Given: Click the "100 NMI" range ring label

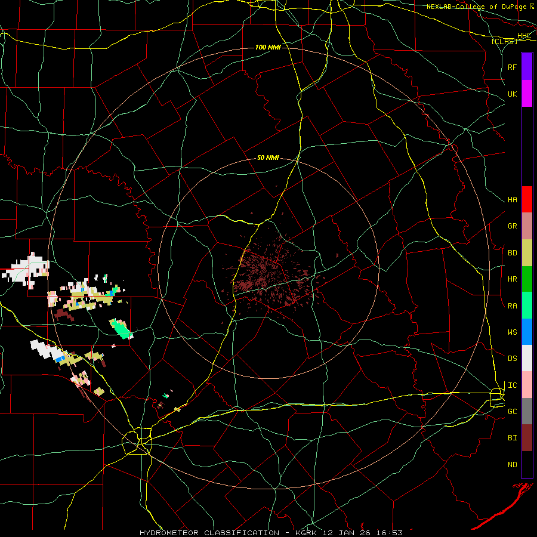Looking at the screenshot, I should [268, 47].
